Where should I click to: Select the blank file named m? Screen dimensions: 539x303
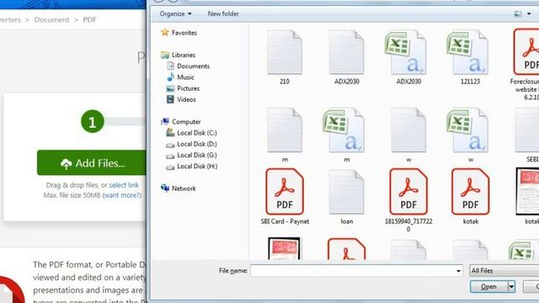point(285,135)
